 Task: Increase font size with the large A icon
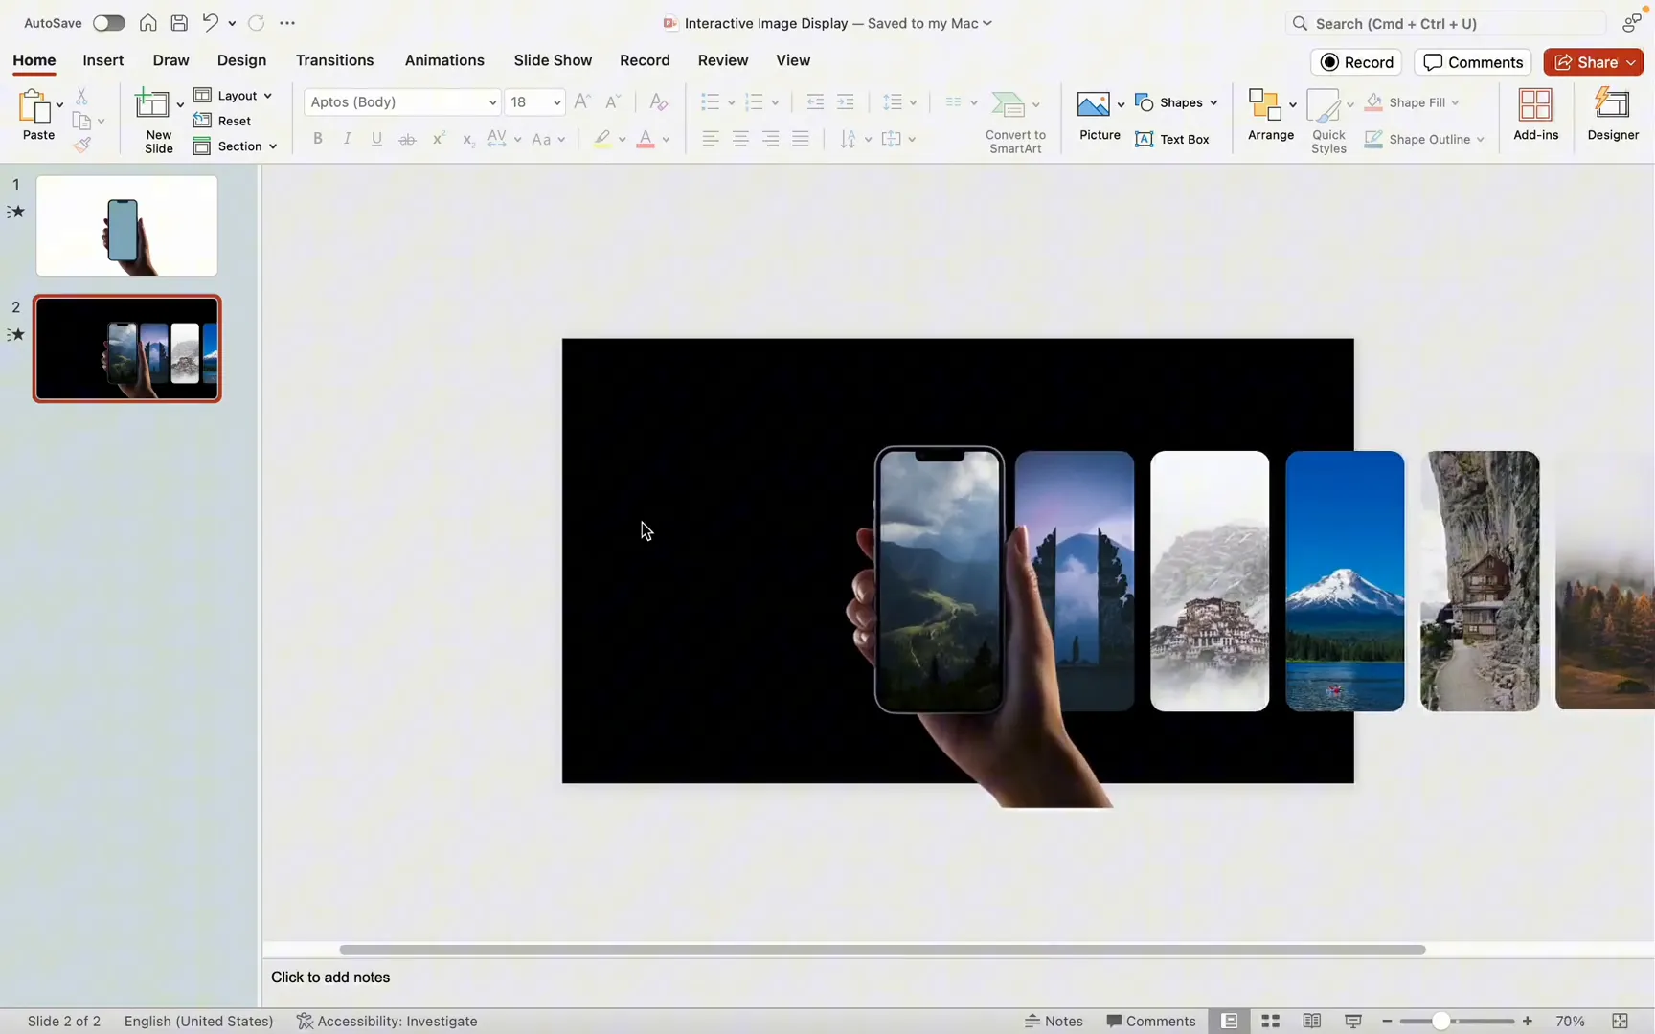582,101
